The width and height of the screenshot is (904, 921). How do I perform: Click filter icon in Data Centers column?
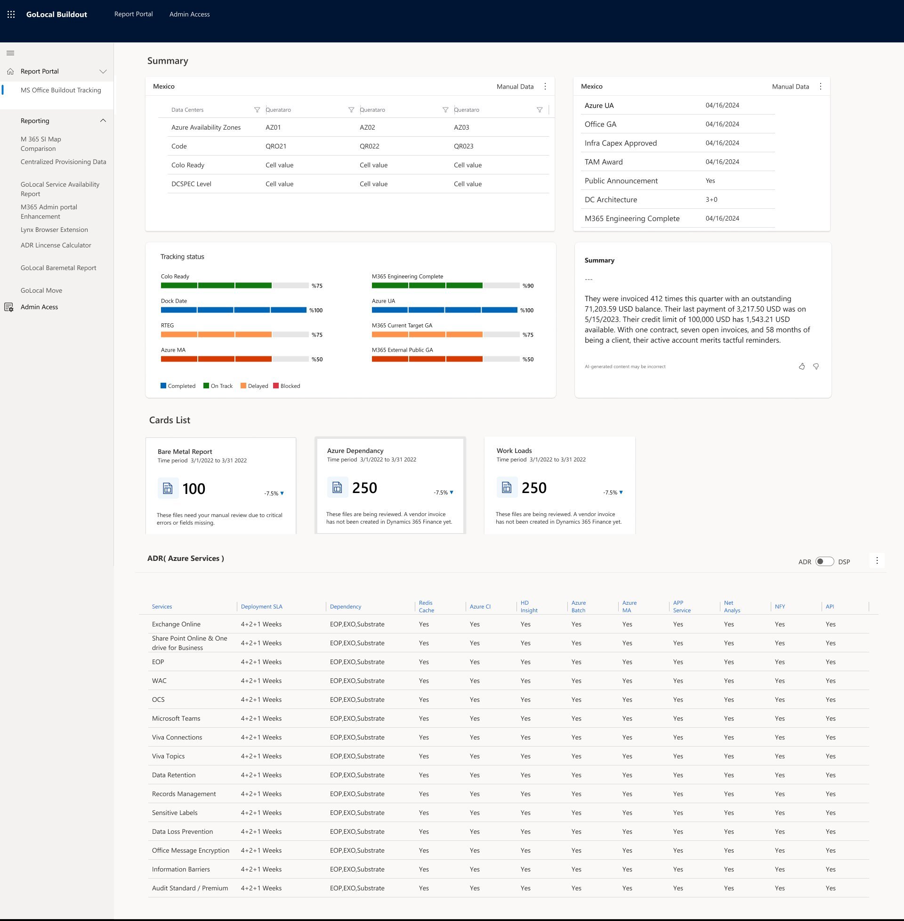257,110
